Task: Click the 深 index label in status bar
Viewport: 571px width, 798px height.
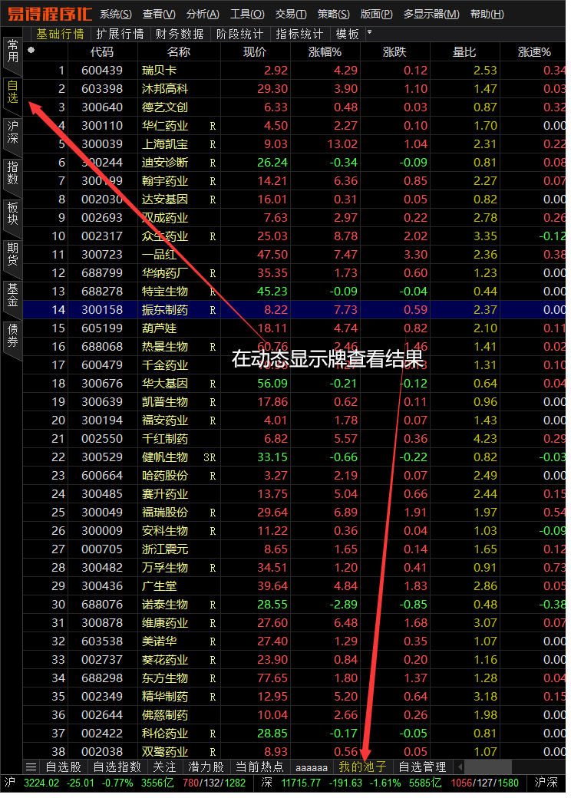Action: pyautogui.click(x=266, y=783)
